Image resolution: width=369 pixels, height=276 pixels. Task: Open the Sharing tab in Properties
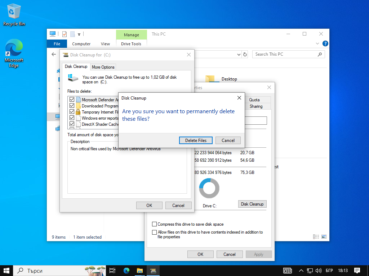click(256, 106)
